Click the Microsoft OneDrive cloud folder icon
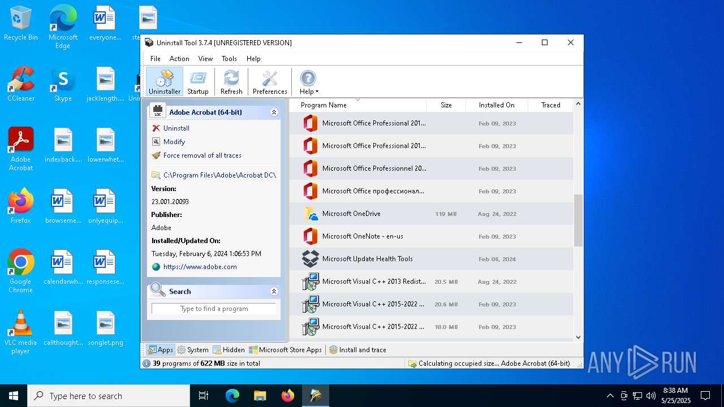The image size is (724, 407). (310, 214)
